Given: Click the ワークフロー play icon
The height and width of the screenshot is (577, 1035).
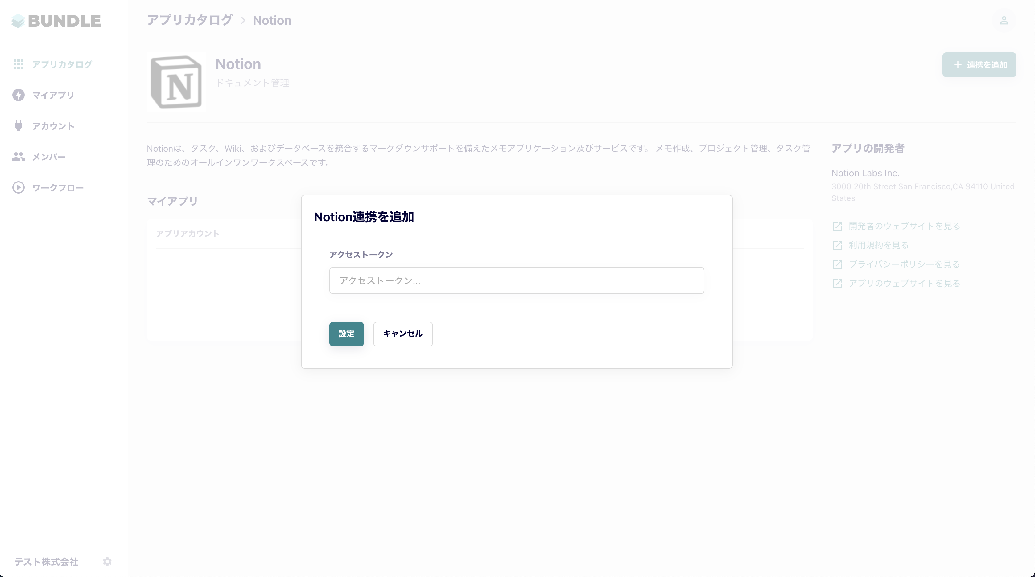Looking at the screenshot, I should pyautogui.click(x=19, y=187).
